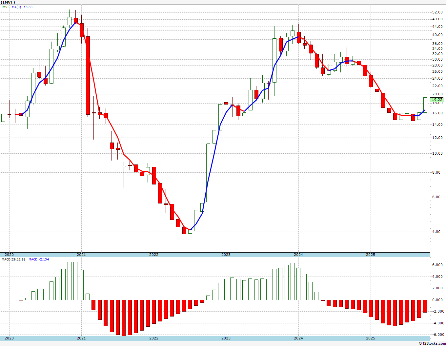The width and height of the screenshot is (446, 346).
Task: Select the 16.68 moving average value
Action: pyautogui.click(x=28, y=7)
